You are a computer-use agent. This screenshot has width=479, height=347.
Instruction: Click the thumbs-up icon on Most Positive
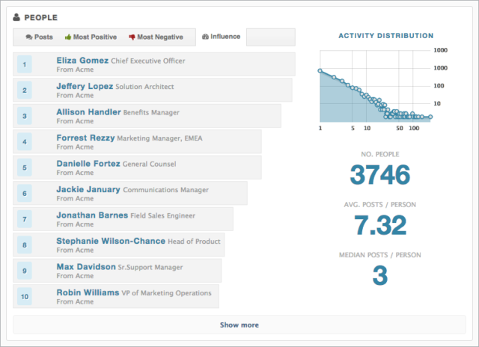tap(69, 37)
